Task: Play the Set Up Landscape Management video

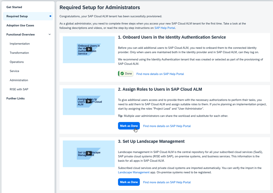Action: tap(89, 153)
